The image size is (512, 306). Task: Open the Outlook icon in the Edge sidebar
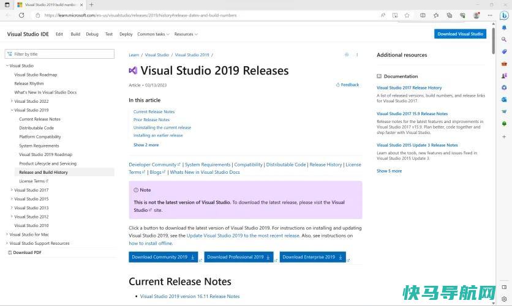coord(504,100)
